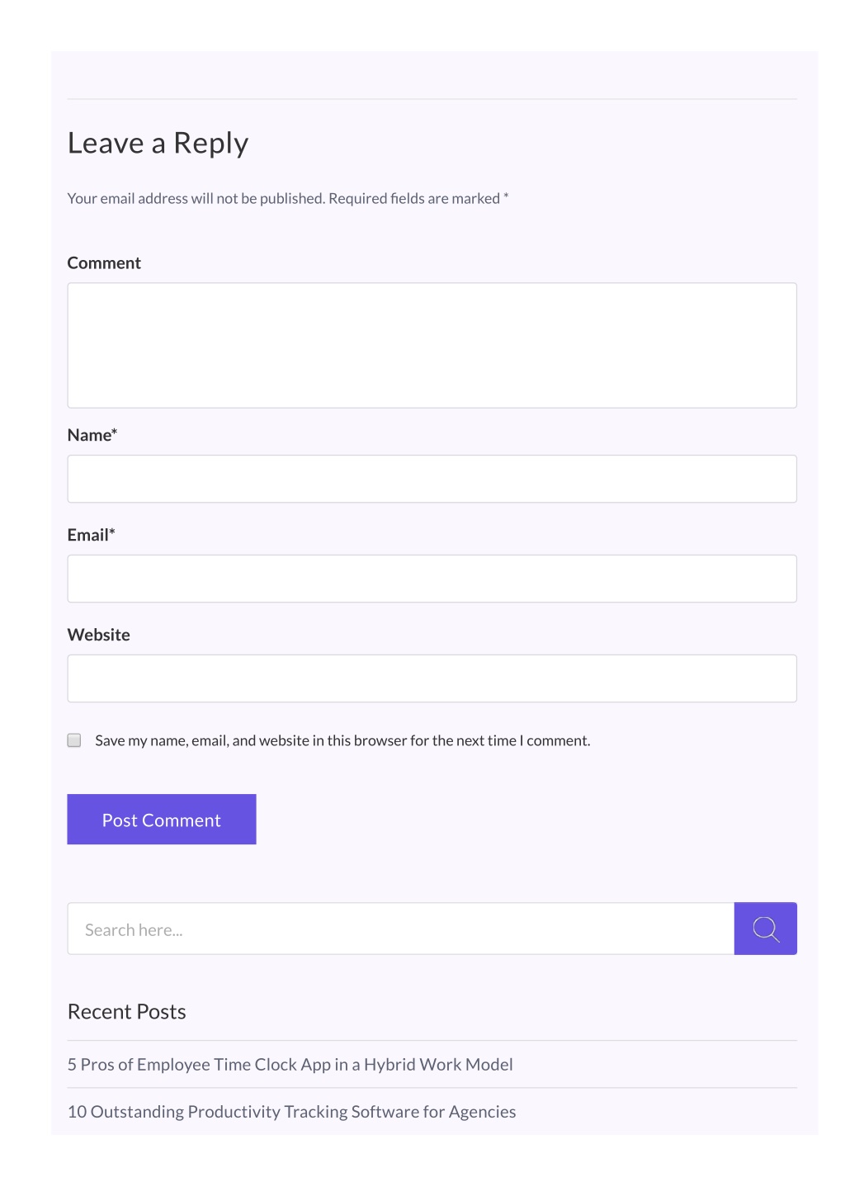Open '5 Pros of Employee Time Clock App' post
This screenshot has height=1196, width=845.
(x=290, y=1065)
